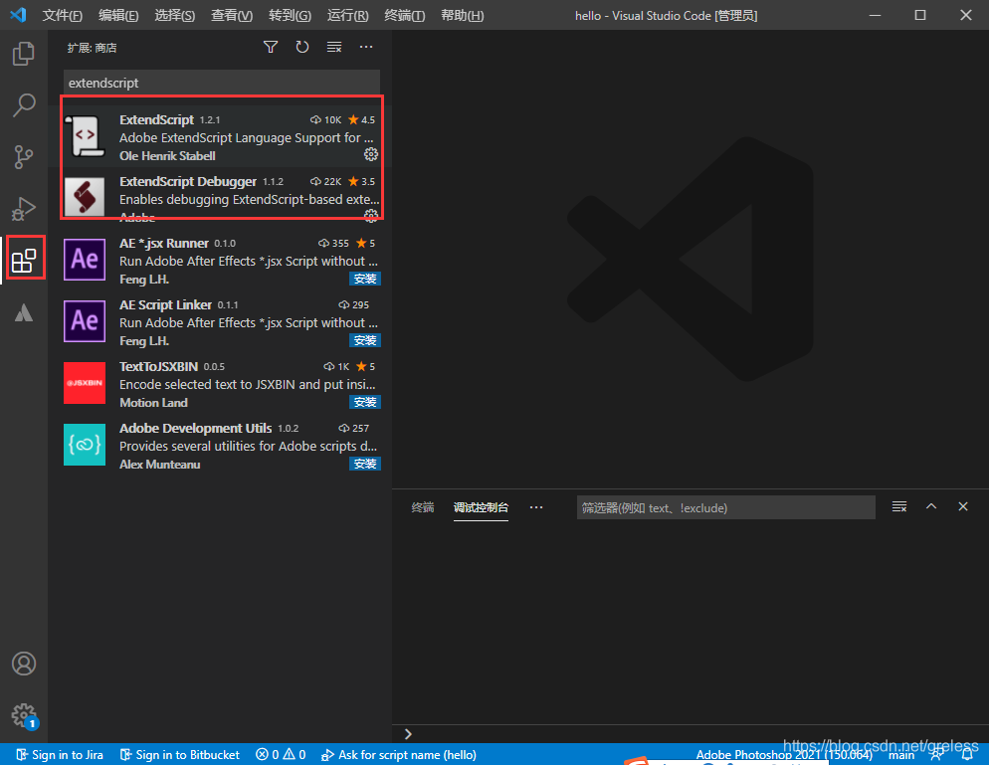Select TextToJSXBIN extension icon
Screen dimensions: 989x765
pos(85,383)
